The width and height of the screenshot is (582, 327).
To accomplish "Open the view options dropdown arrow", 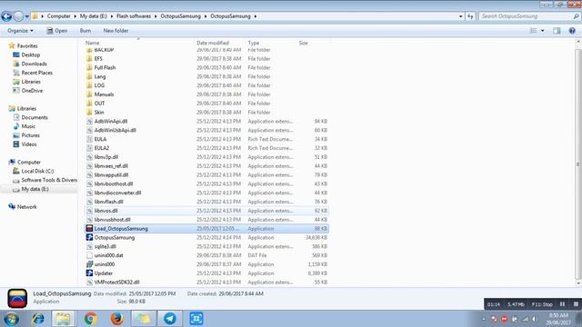I will [543, 31].
